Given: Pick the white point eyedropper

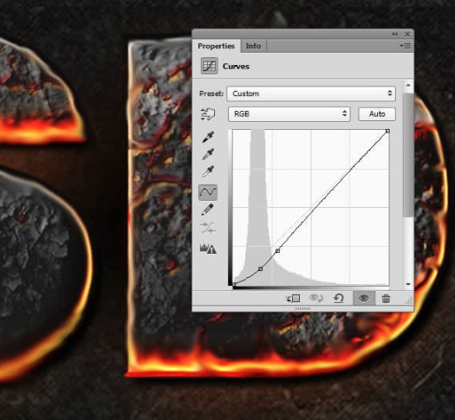Looking at the screenshot, I should click(x=208, y=171).
